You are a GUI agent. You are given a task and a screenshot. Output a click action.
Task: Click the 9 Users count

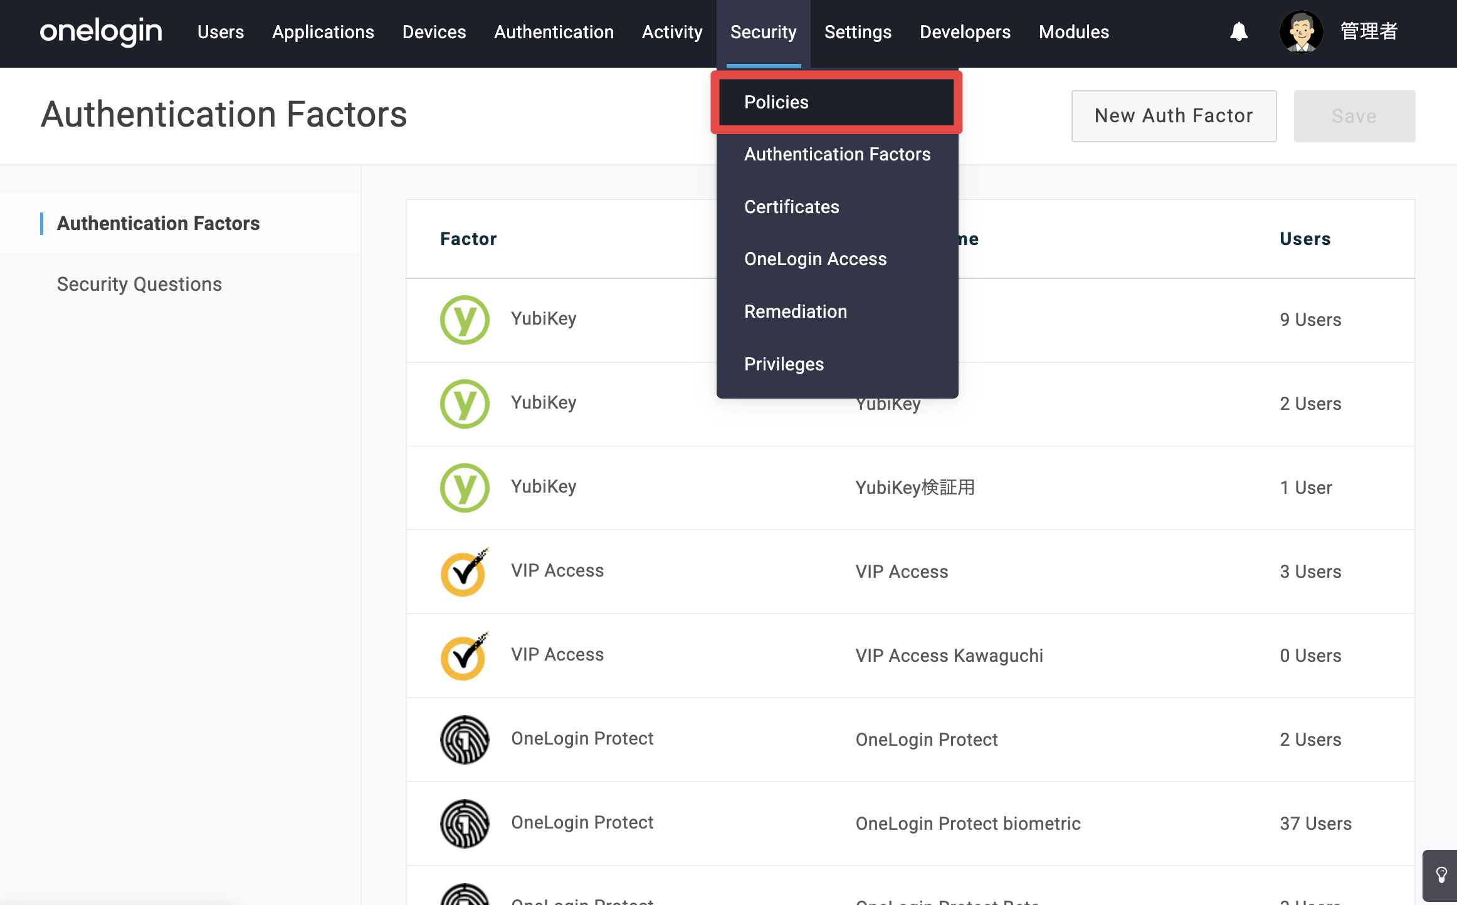(1310, 320)
